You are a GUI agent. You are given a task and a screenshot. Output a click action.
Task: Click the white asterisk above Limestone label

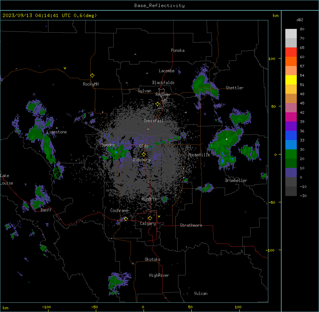[x=57, y=128]
